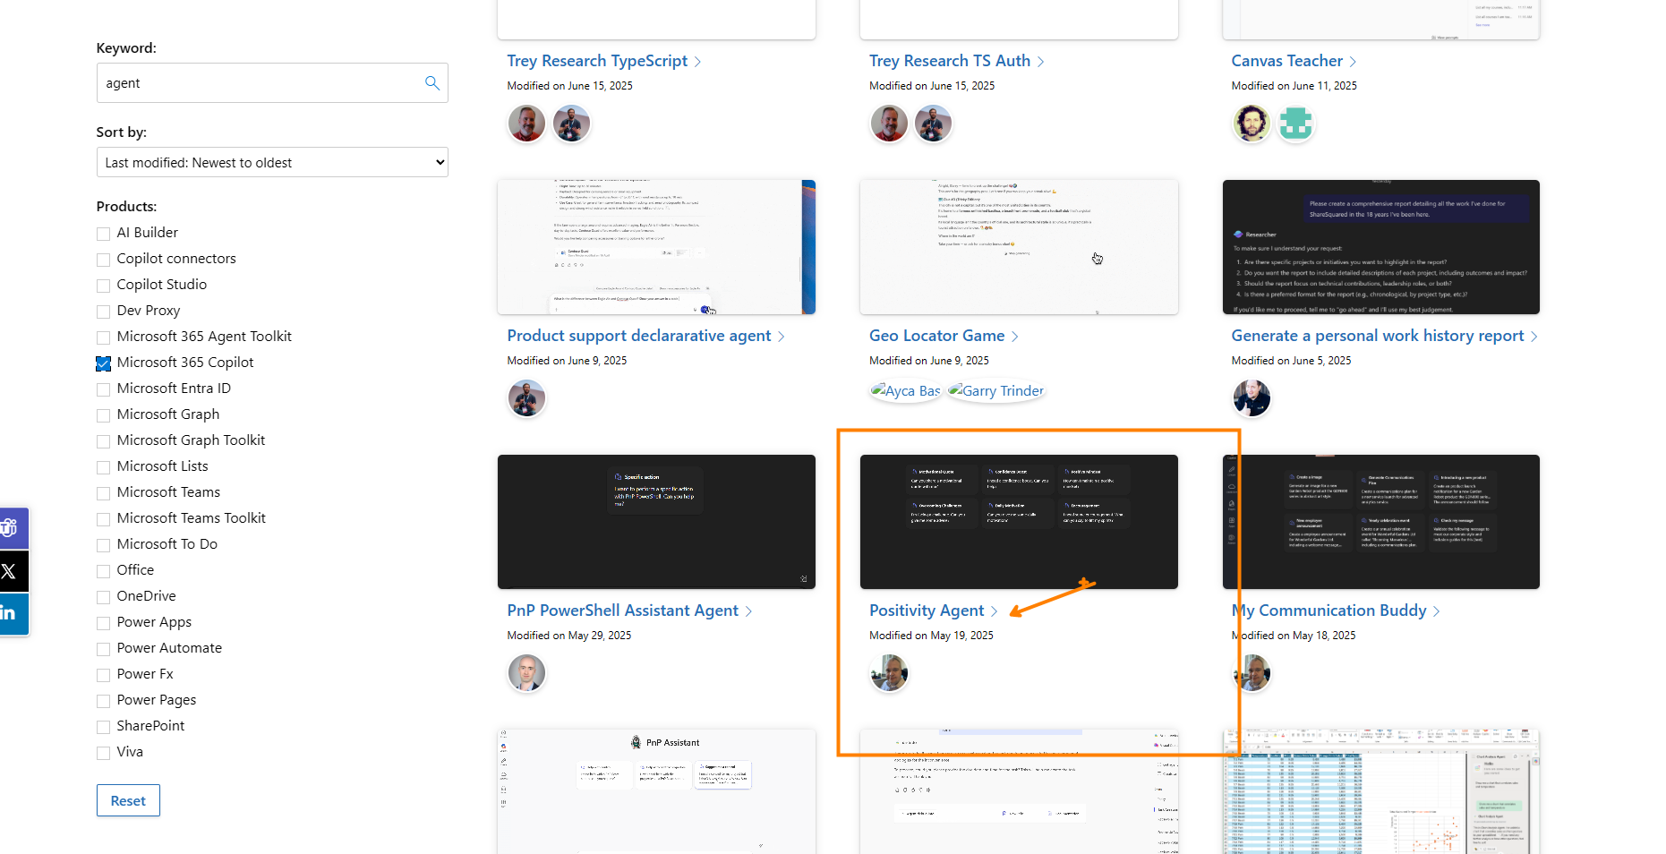This screenshot has width=1666, height=854.
Task: Click chevron beside PnP PowerShell Assistant Agent
Action: point(749,611)
